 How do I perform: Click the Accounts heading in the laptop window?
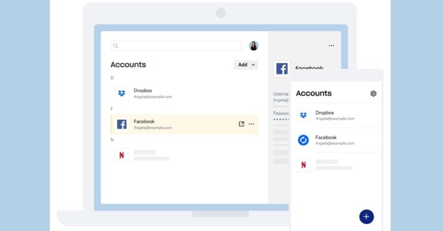[x=128, y=65]
